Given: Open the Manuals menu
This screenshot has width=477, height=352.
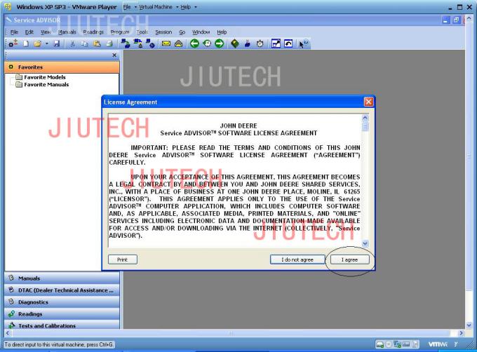Looking at the screenshot, I should point(67,32).
